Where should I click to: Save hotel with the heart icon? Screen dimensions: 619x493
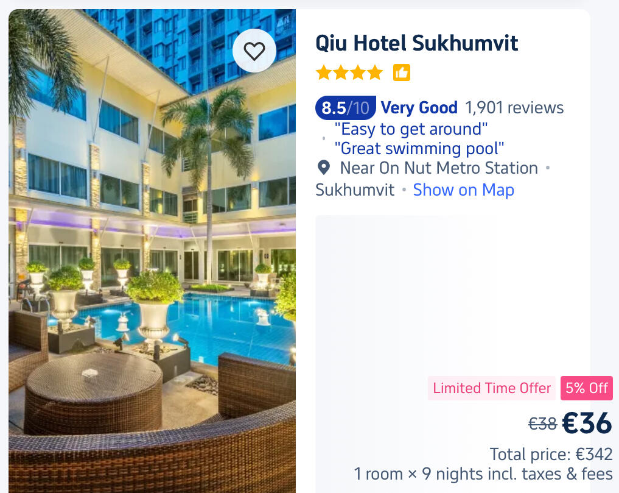(x=254, y=51)
